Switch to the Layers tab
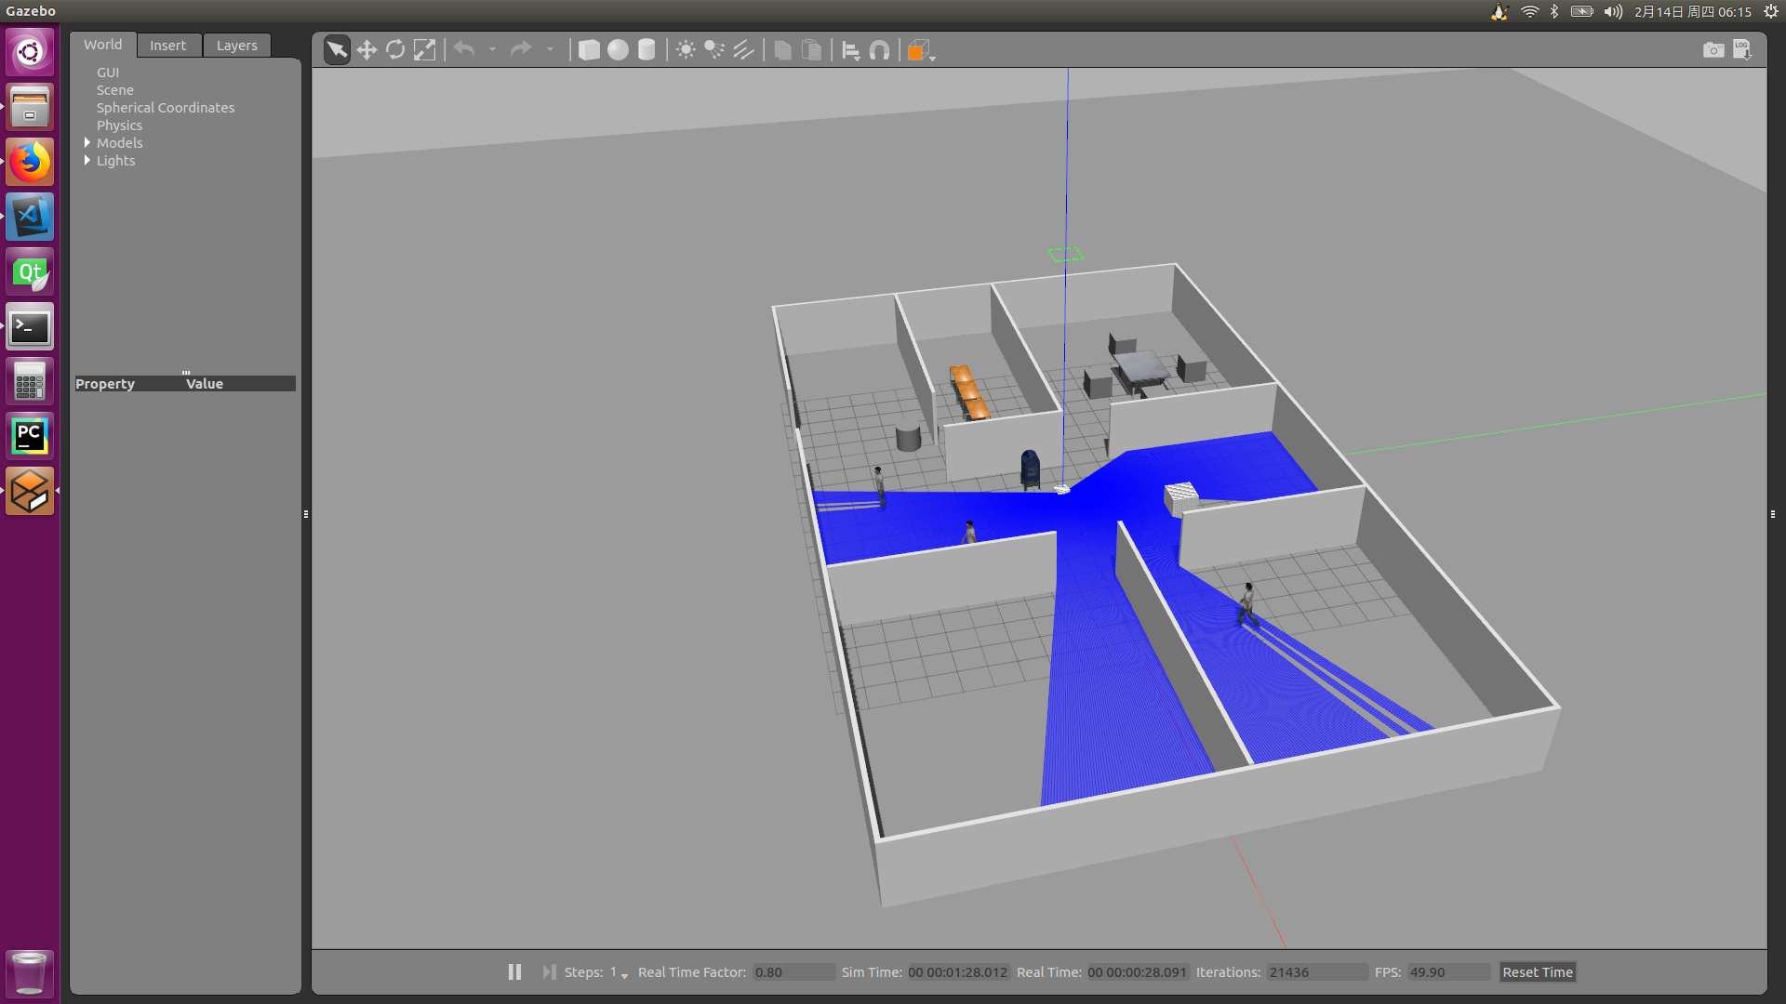Screen dimensions: 1786x1004 236,46
